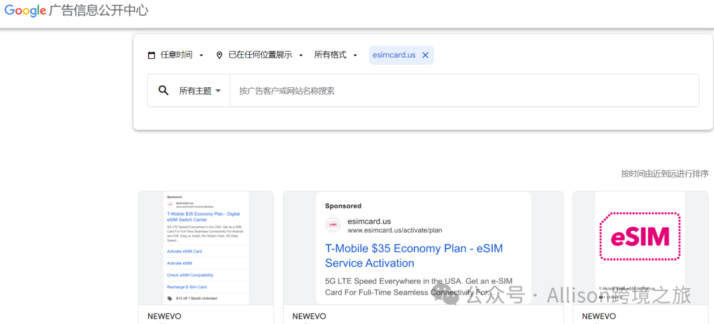The width and height of the screenshot is (714, 324).
Task: Click the Google logo
Action: click(x=25, y=11)
